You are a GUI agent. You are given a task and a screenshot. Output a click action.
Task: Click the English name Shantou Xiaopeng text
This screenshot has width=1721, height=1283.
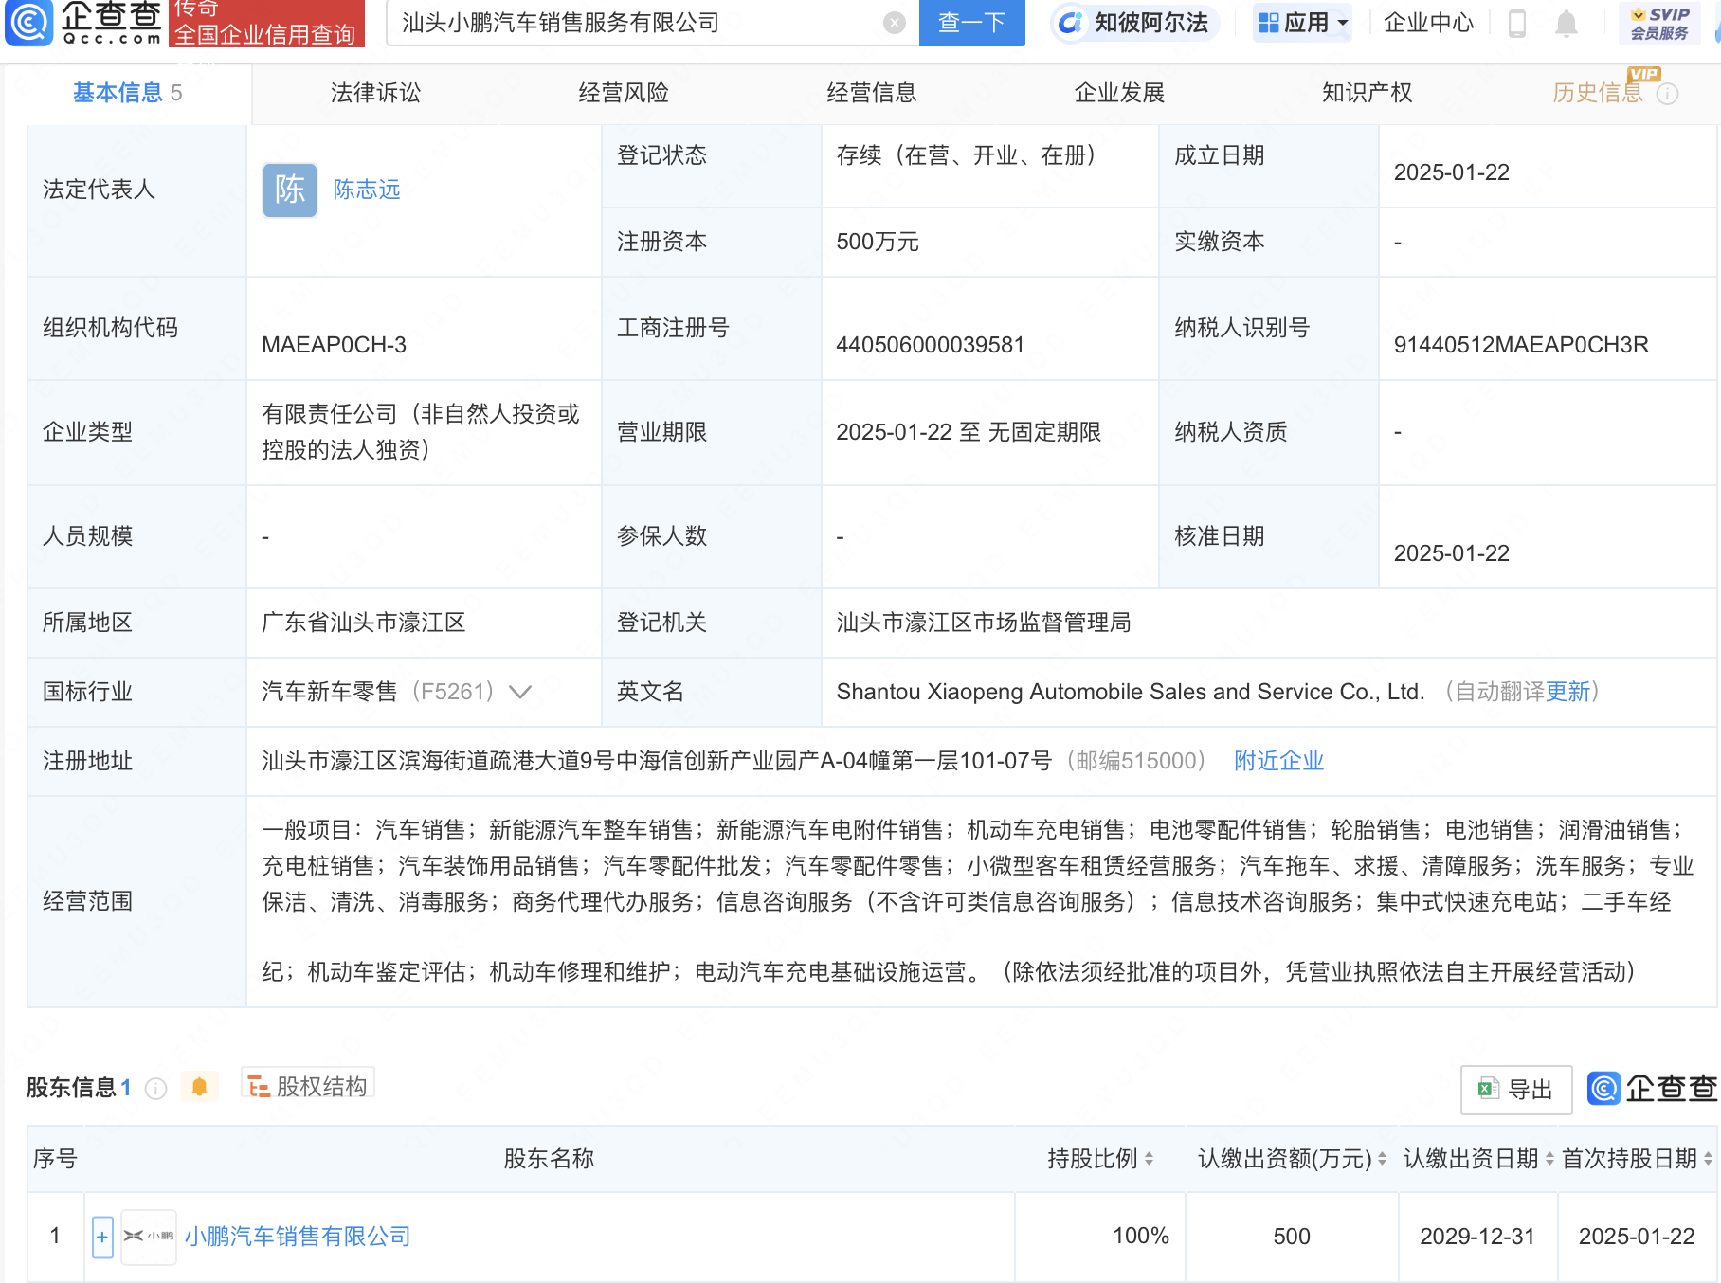(1130, 692)
